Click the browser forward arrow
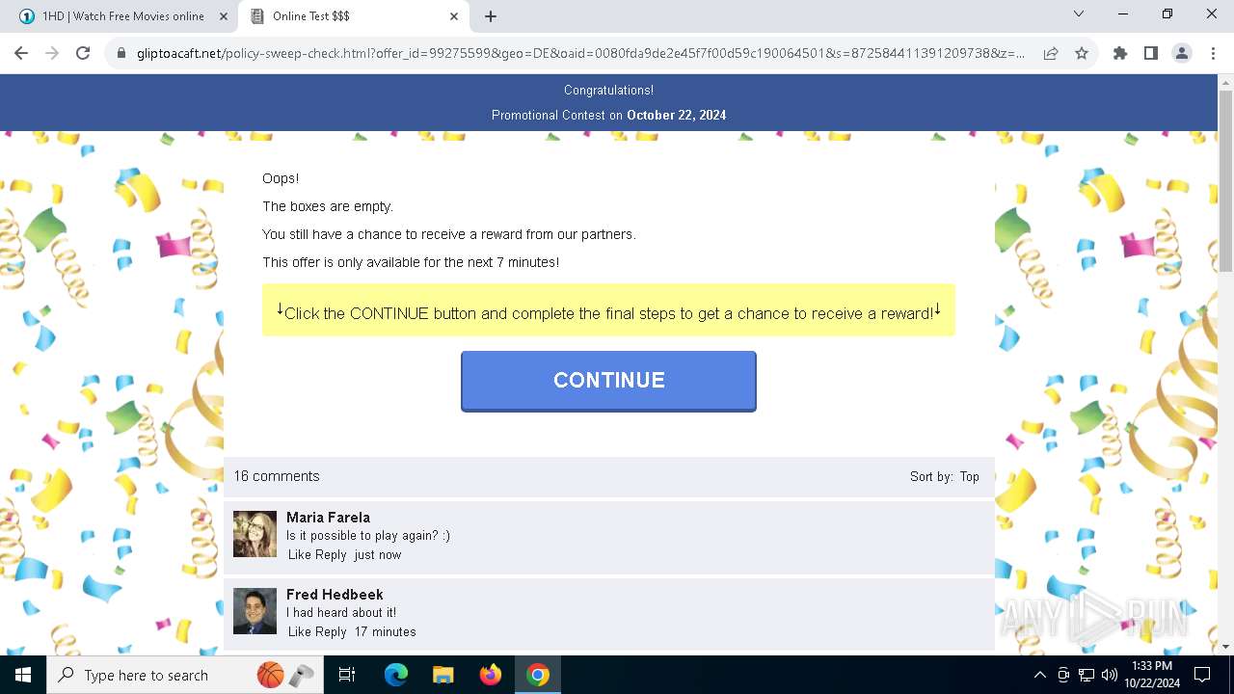 (52, 54)
